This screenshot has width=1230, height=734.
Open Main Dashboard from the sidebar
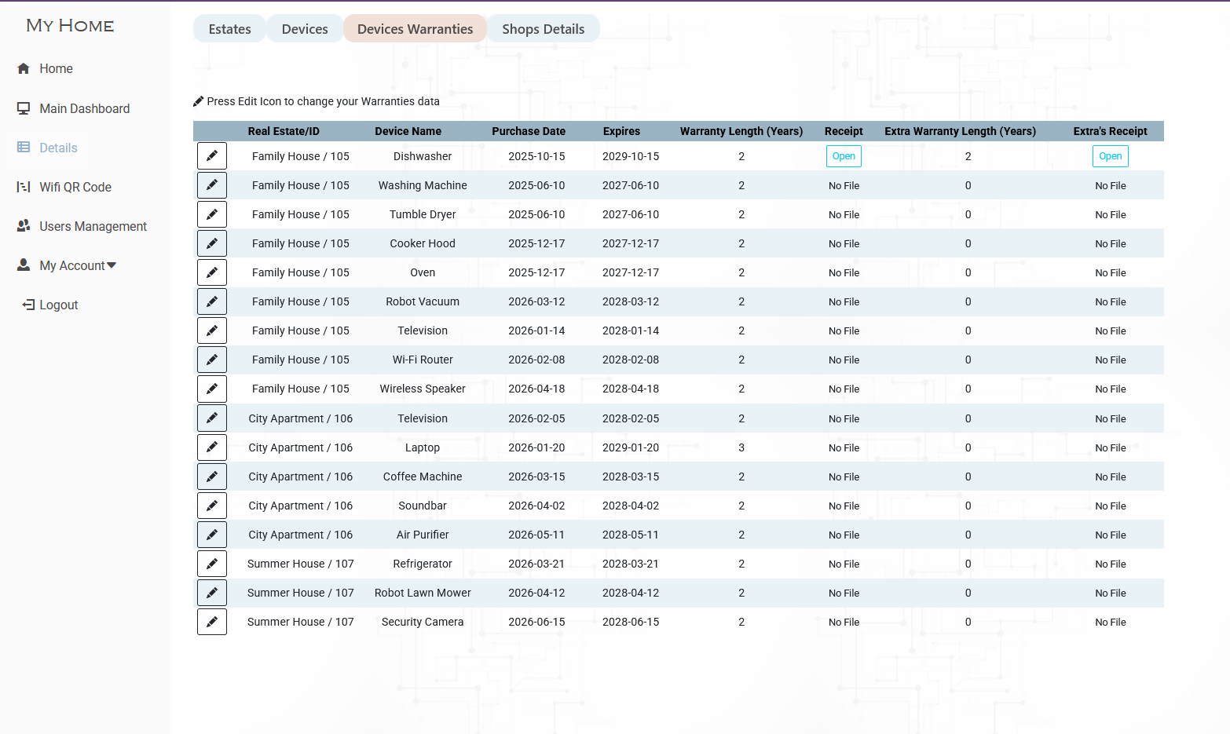[84, 108]
